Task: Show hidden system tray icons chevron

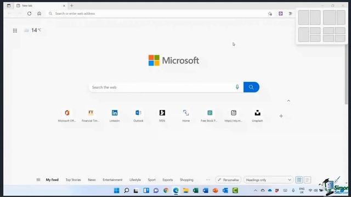Action: pos(256,190)
